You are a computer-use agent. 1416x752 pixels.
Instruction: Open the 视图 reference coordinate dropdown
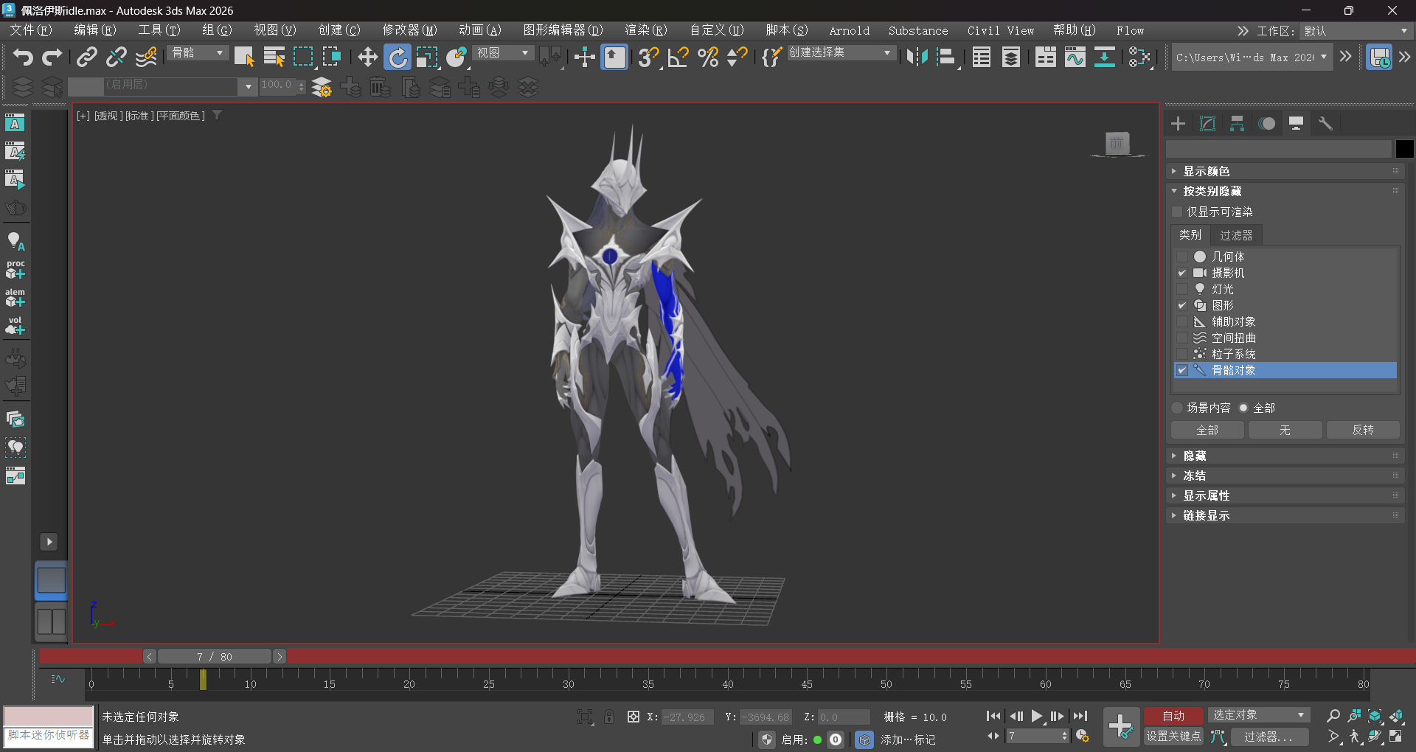(503, 53)
